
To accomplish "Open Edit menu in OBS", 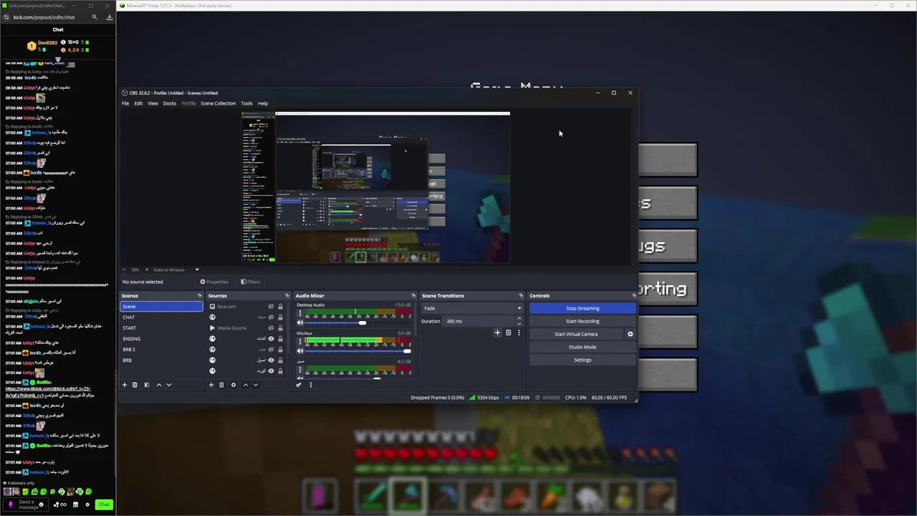I will [x=138, y=103].
